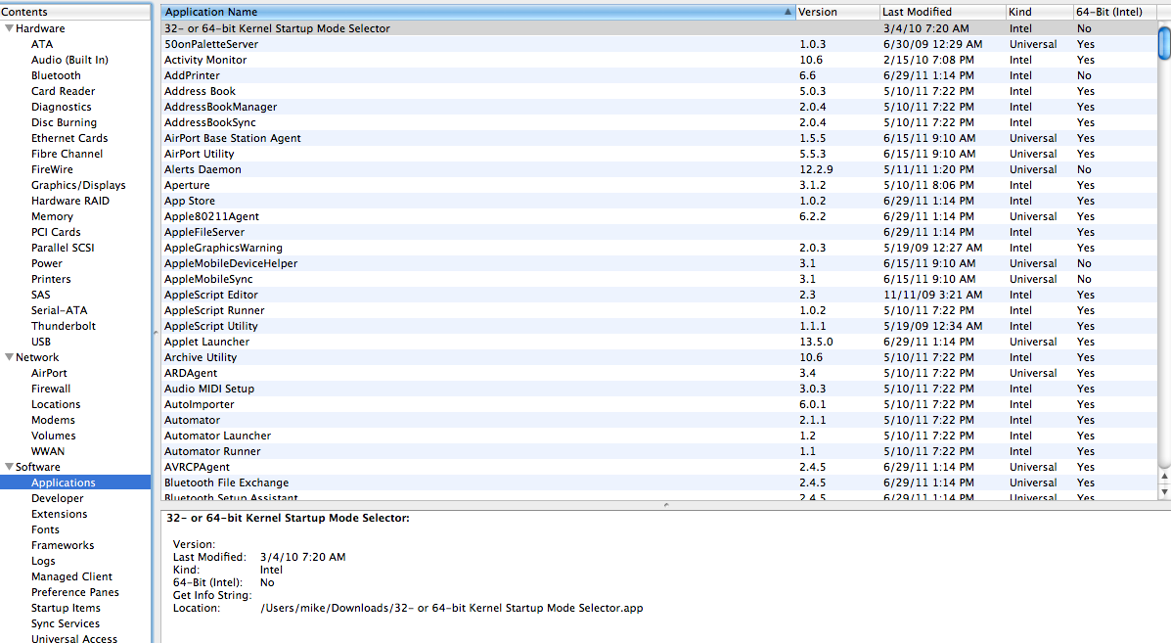Sort by Version column header
Viewport: 1171px width, 643px height.
point(837,12)
